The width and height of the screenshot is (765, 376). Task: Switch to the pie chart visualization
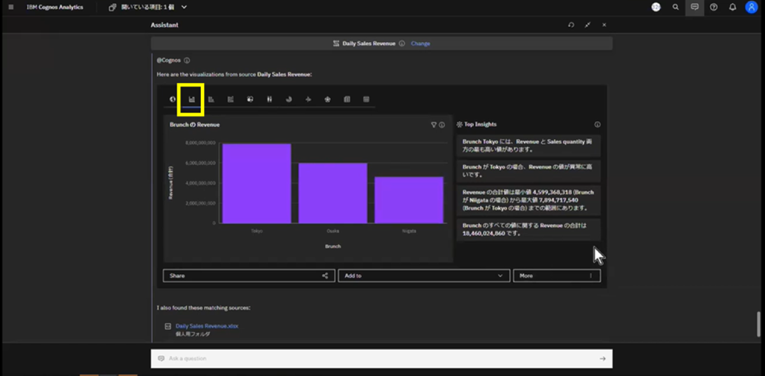tap(289, 99)
